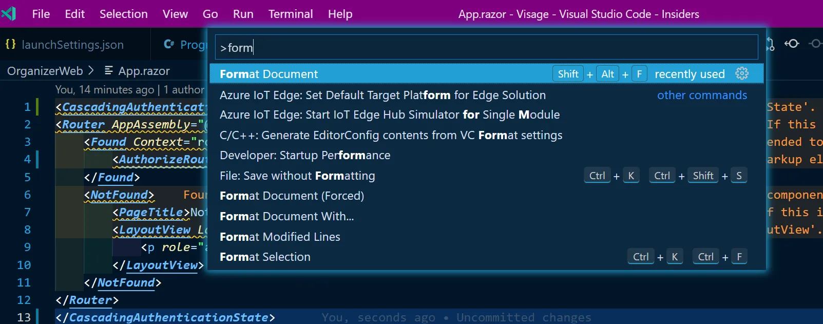823x324 pixels.
Task: Open the Terminal menu
Action: click(290, 14)
